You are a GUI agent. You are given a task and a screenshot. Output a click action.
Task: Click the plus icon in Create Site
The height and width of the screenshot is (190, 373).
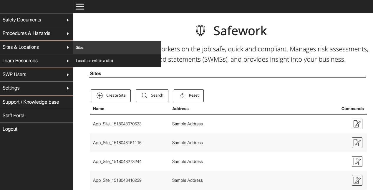coord(100,95)
